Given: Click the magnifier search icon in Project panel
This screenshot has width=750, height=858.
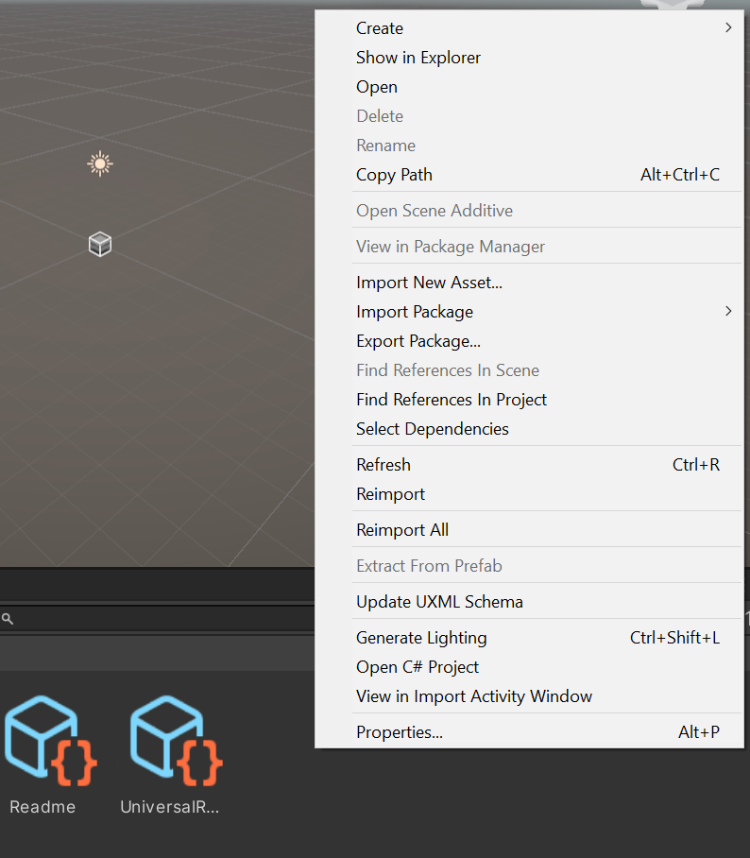Looking at the screenshot, I should [x=8, y=619].
